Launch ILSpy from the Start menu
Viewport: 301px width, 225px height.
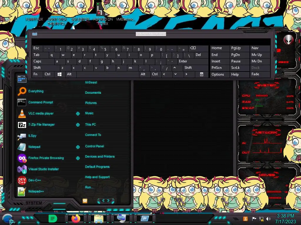pos(32,136)
